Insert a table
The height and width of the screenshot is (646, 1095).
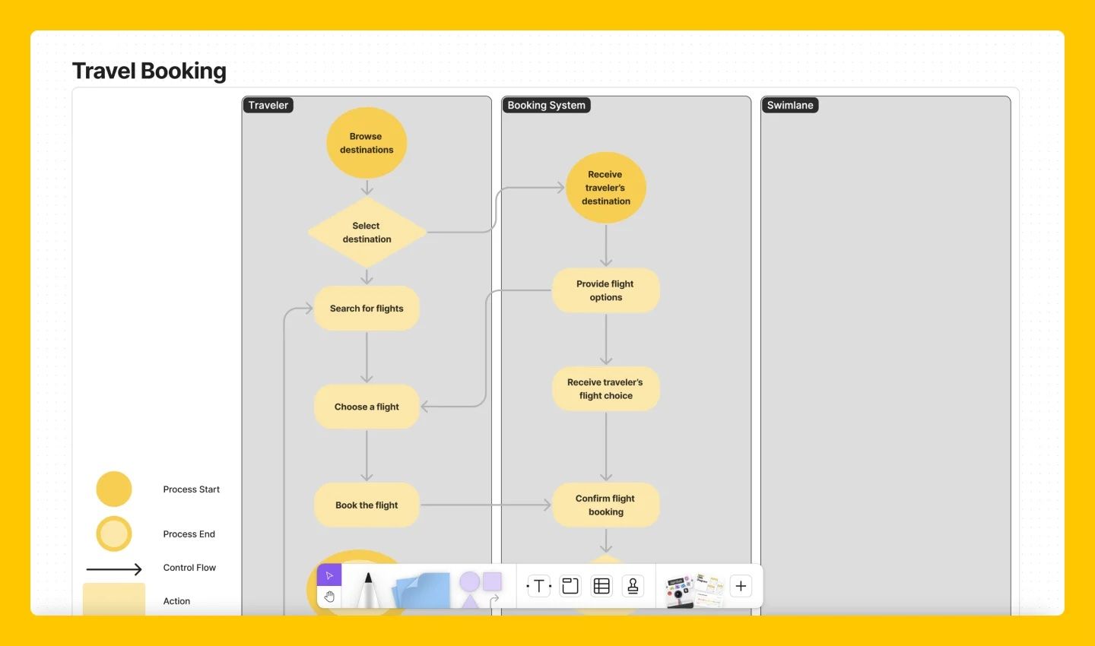(601, 585)
